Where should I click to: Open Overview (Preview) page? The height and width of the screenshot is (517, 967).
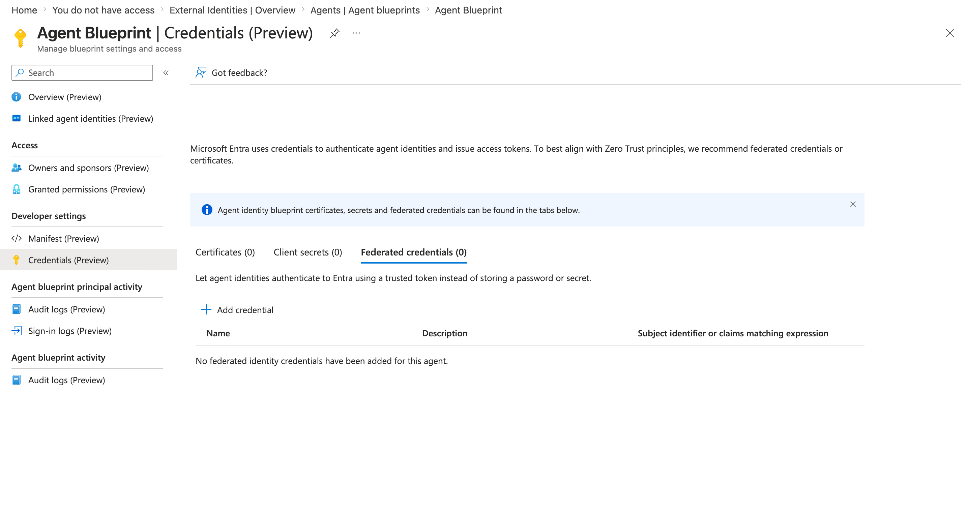click(65, 97)
